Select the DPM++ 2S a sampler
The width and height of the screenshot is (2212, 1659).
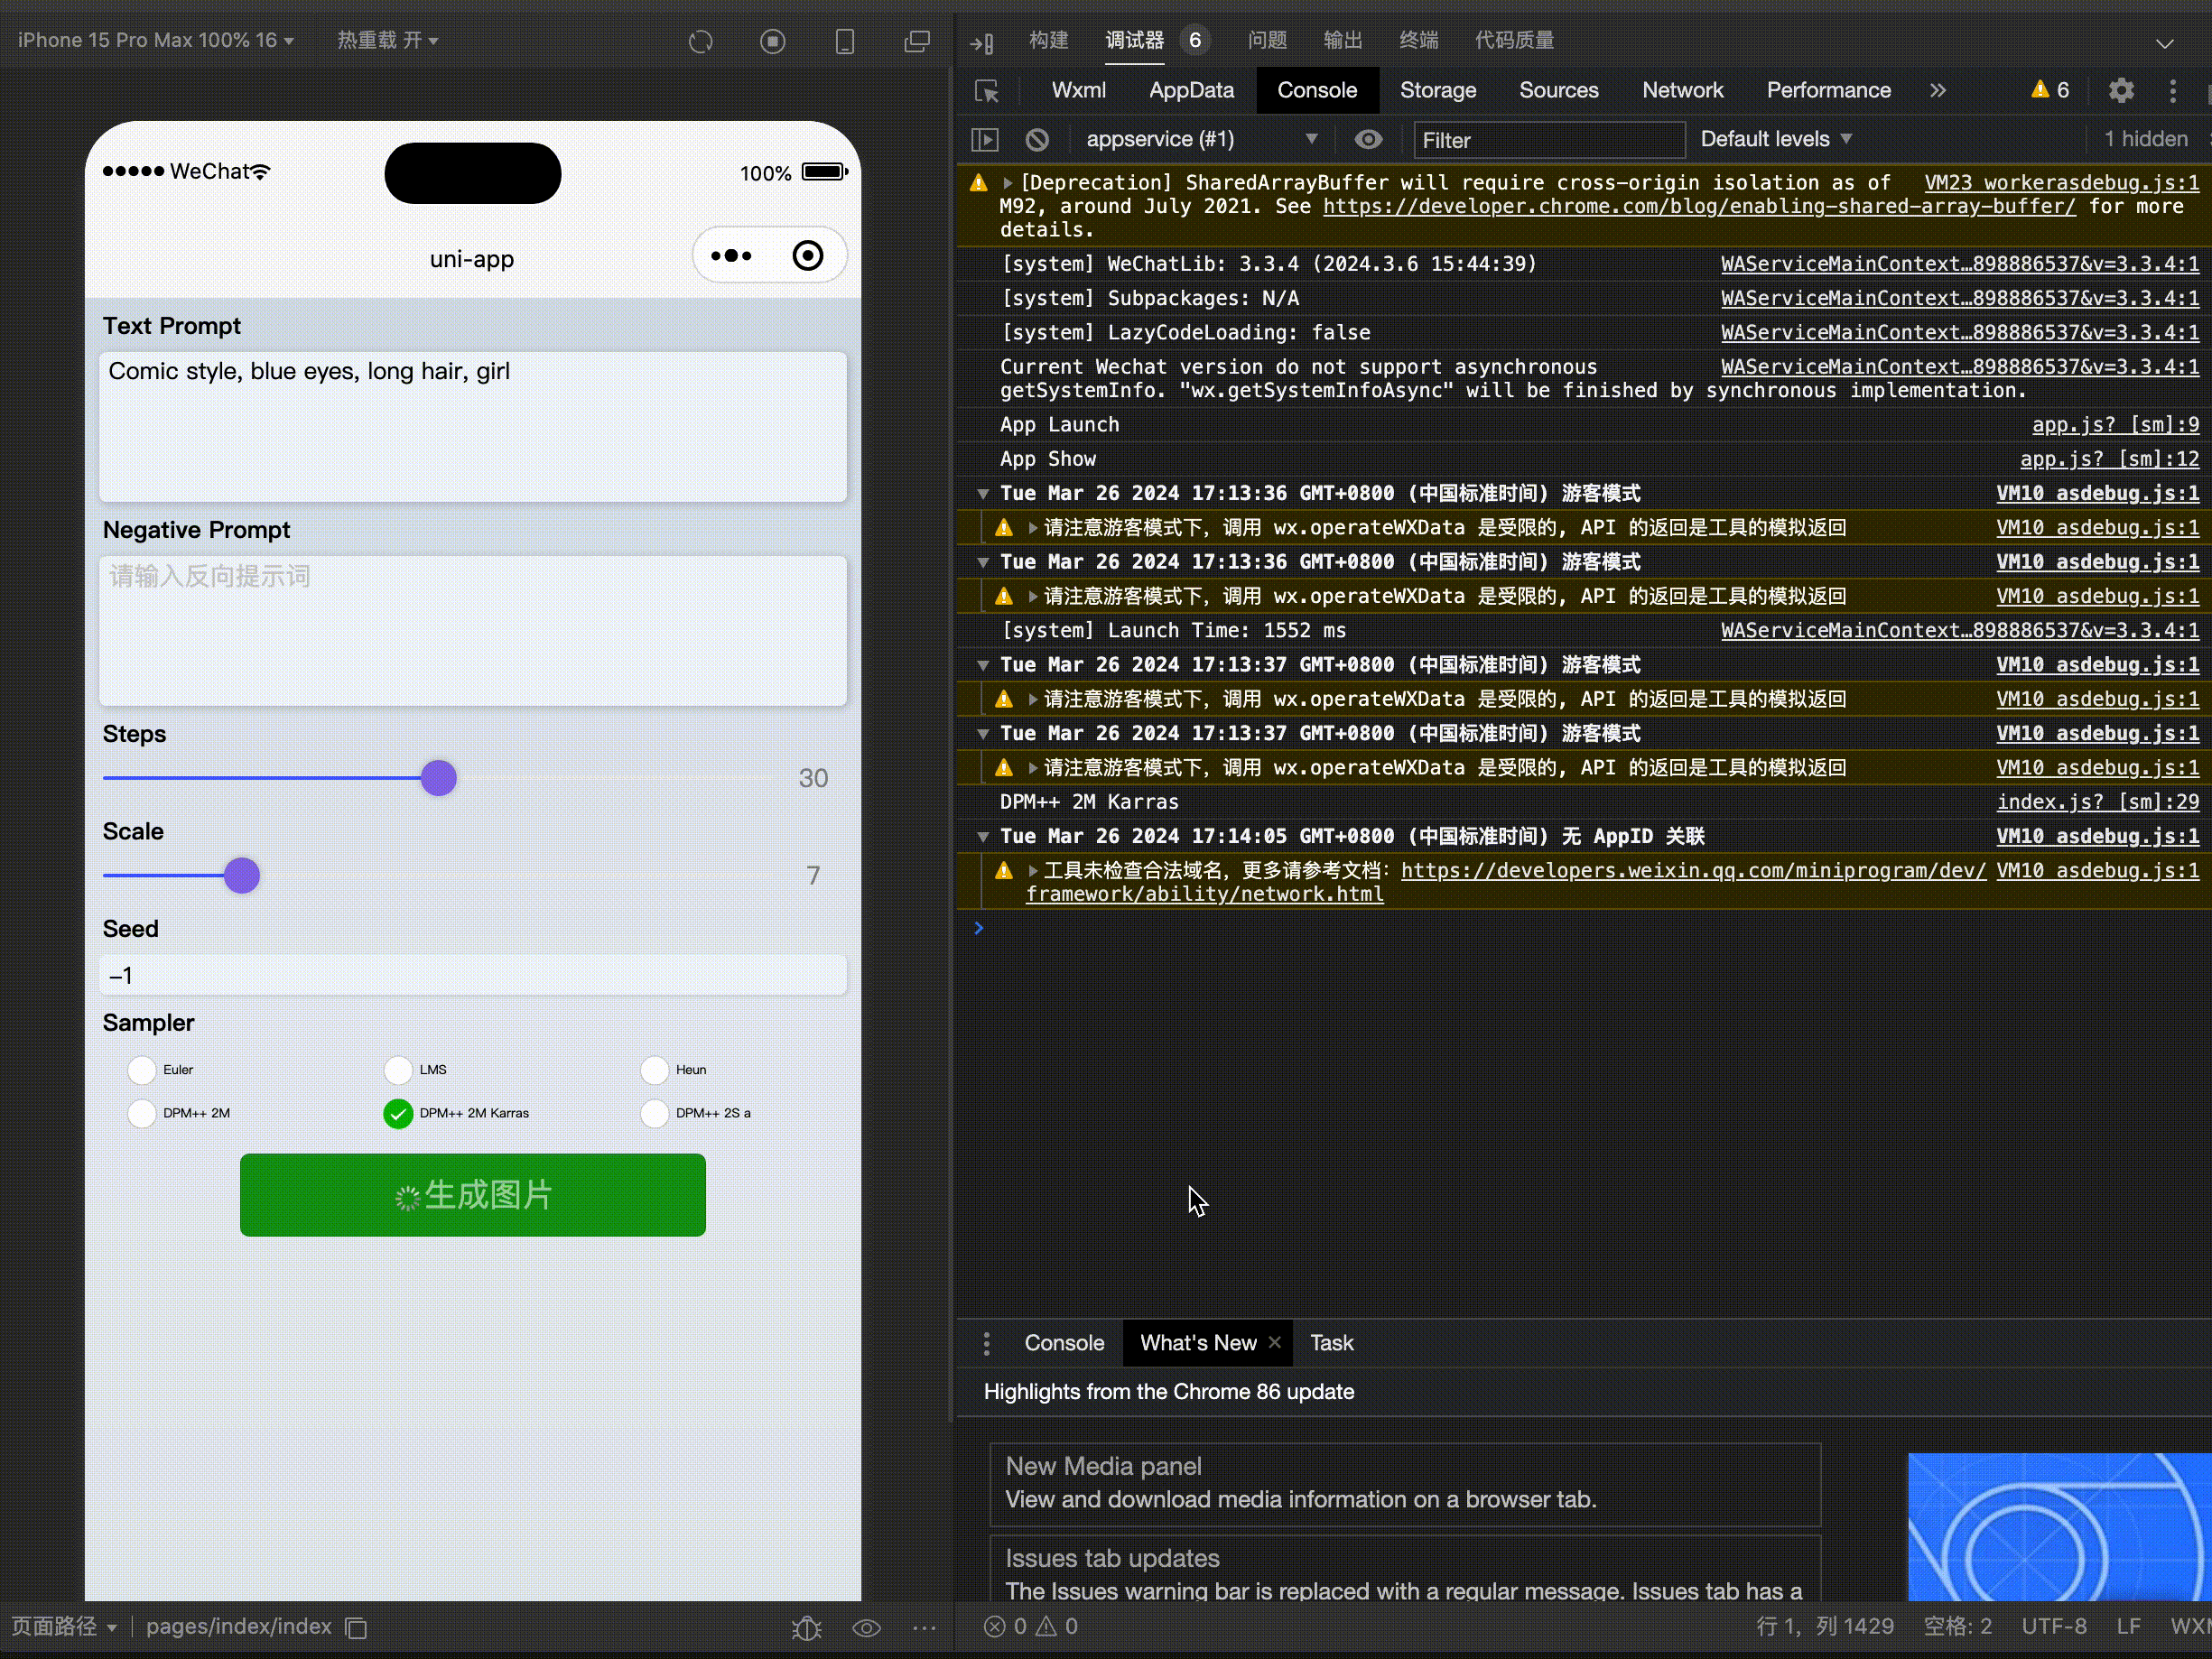pos(655,1113)
